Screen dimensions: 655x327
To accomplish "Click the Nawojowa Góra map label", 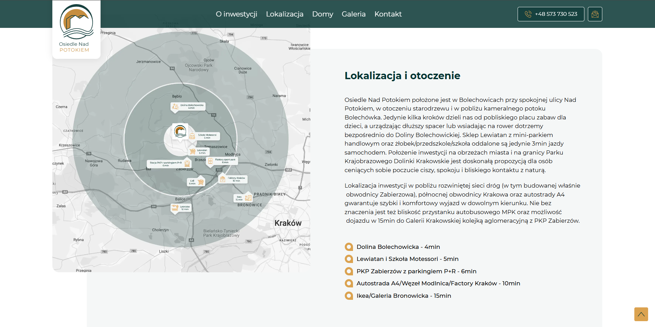I will (94, 163).
